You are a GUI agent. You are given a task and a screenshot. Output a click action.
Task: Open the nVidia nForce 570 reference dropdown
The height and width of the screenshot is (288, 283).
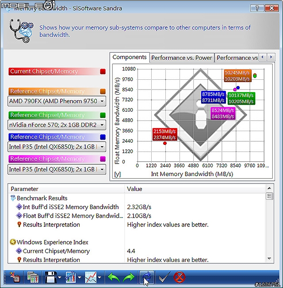click(57, 125)
